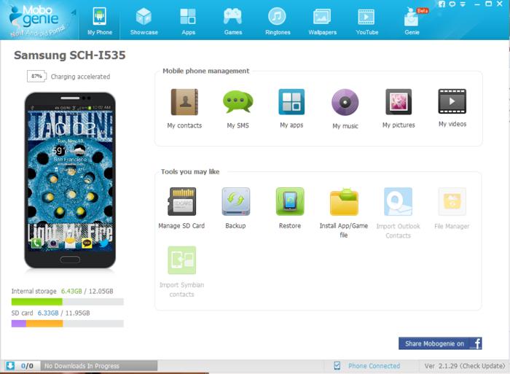Open Wallpapers tab

tap(322, 21)
